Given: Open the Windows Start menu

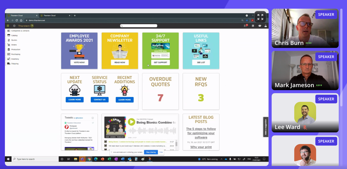Looking at the screenshot, I should point(8,159).
